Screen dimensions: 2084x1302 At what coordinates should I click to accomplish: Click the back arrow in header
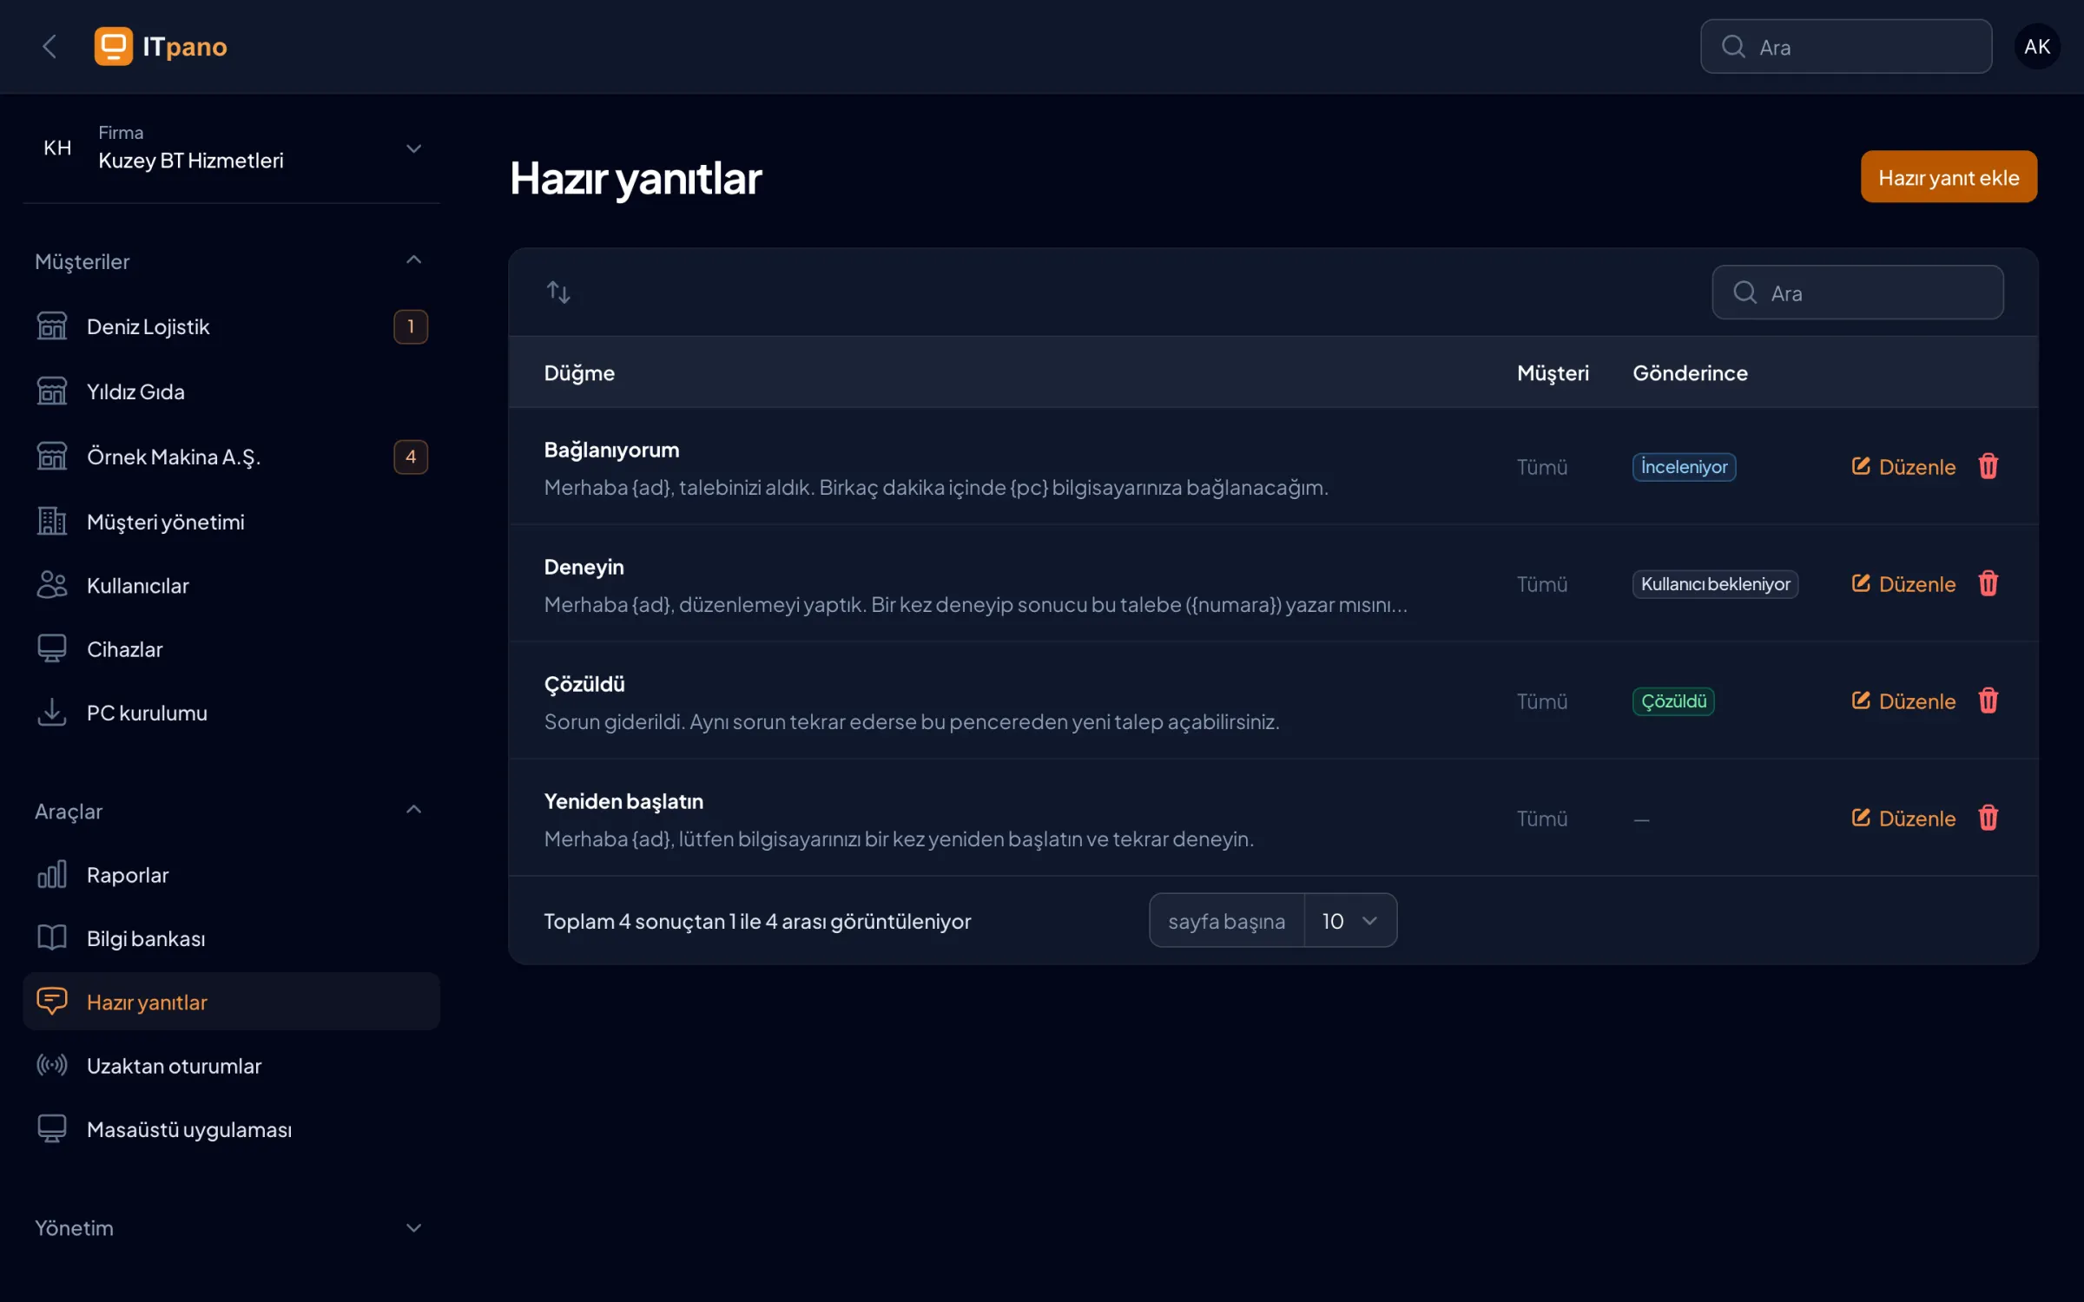[49, 47]
